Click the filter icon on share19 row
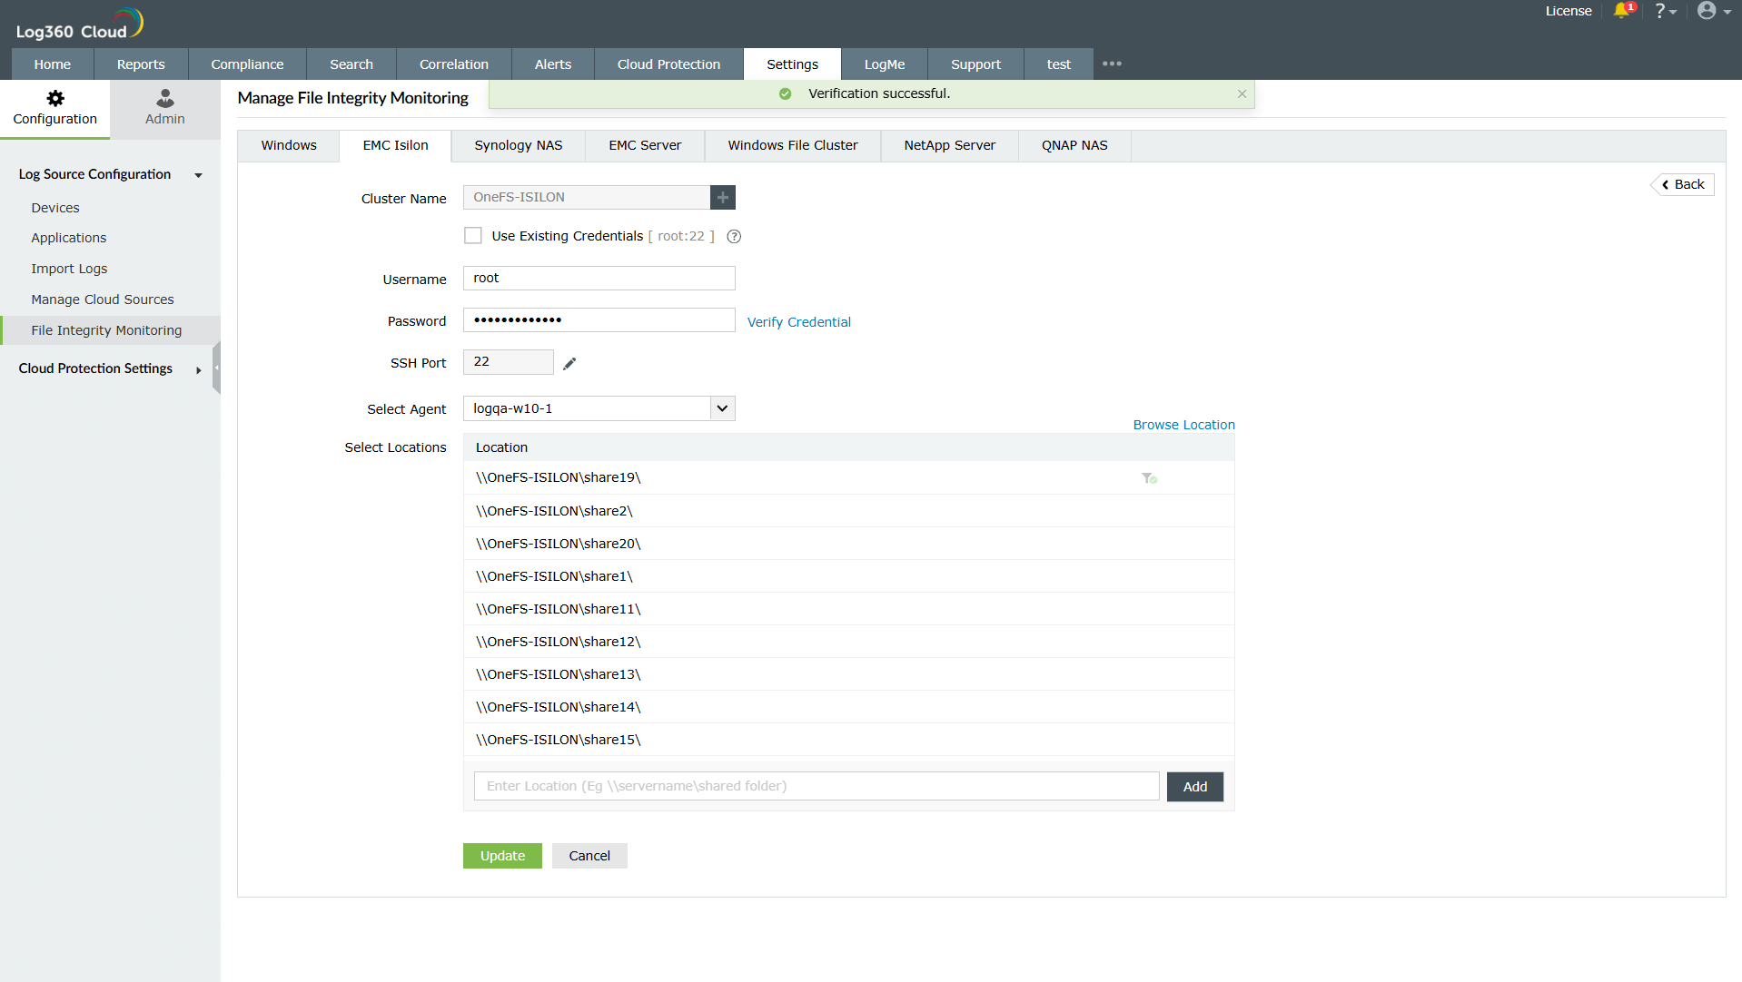The image size is (1742, 982). pyautogui.click(x=1150, y=477)
